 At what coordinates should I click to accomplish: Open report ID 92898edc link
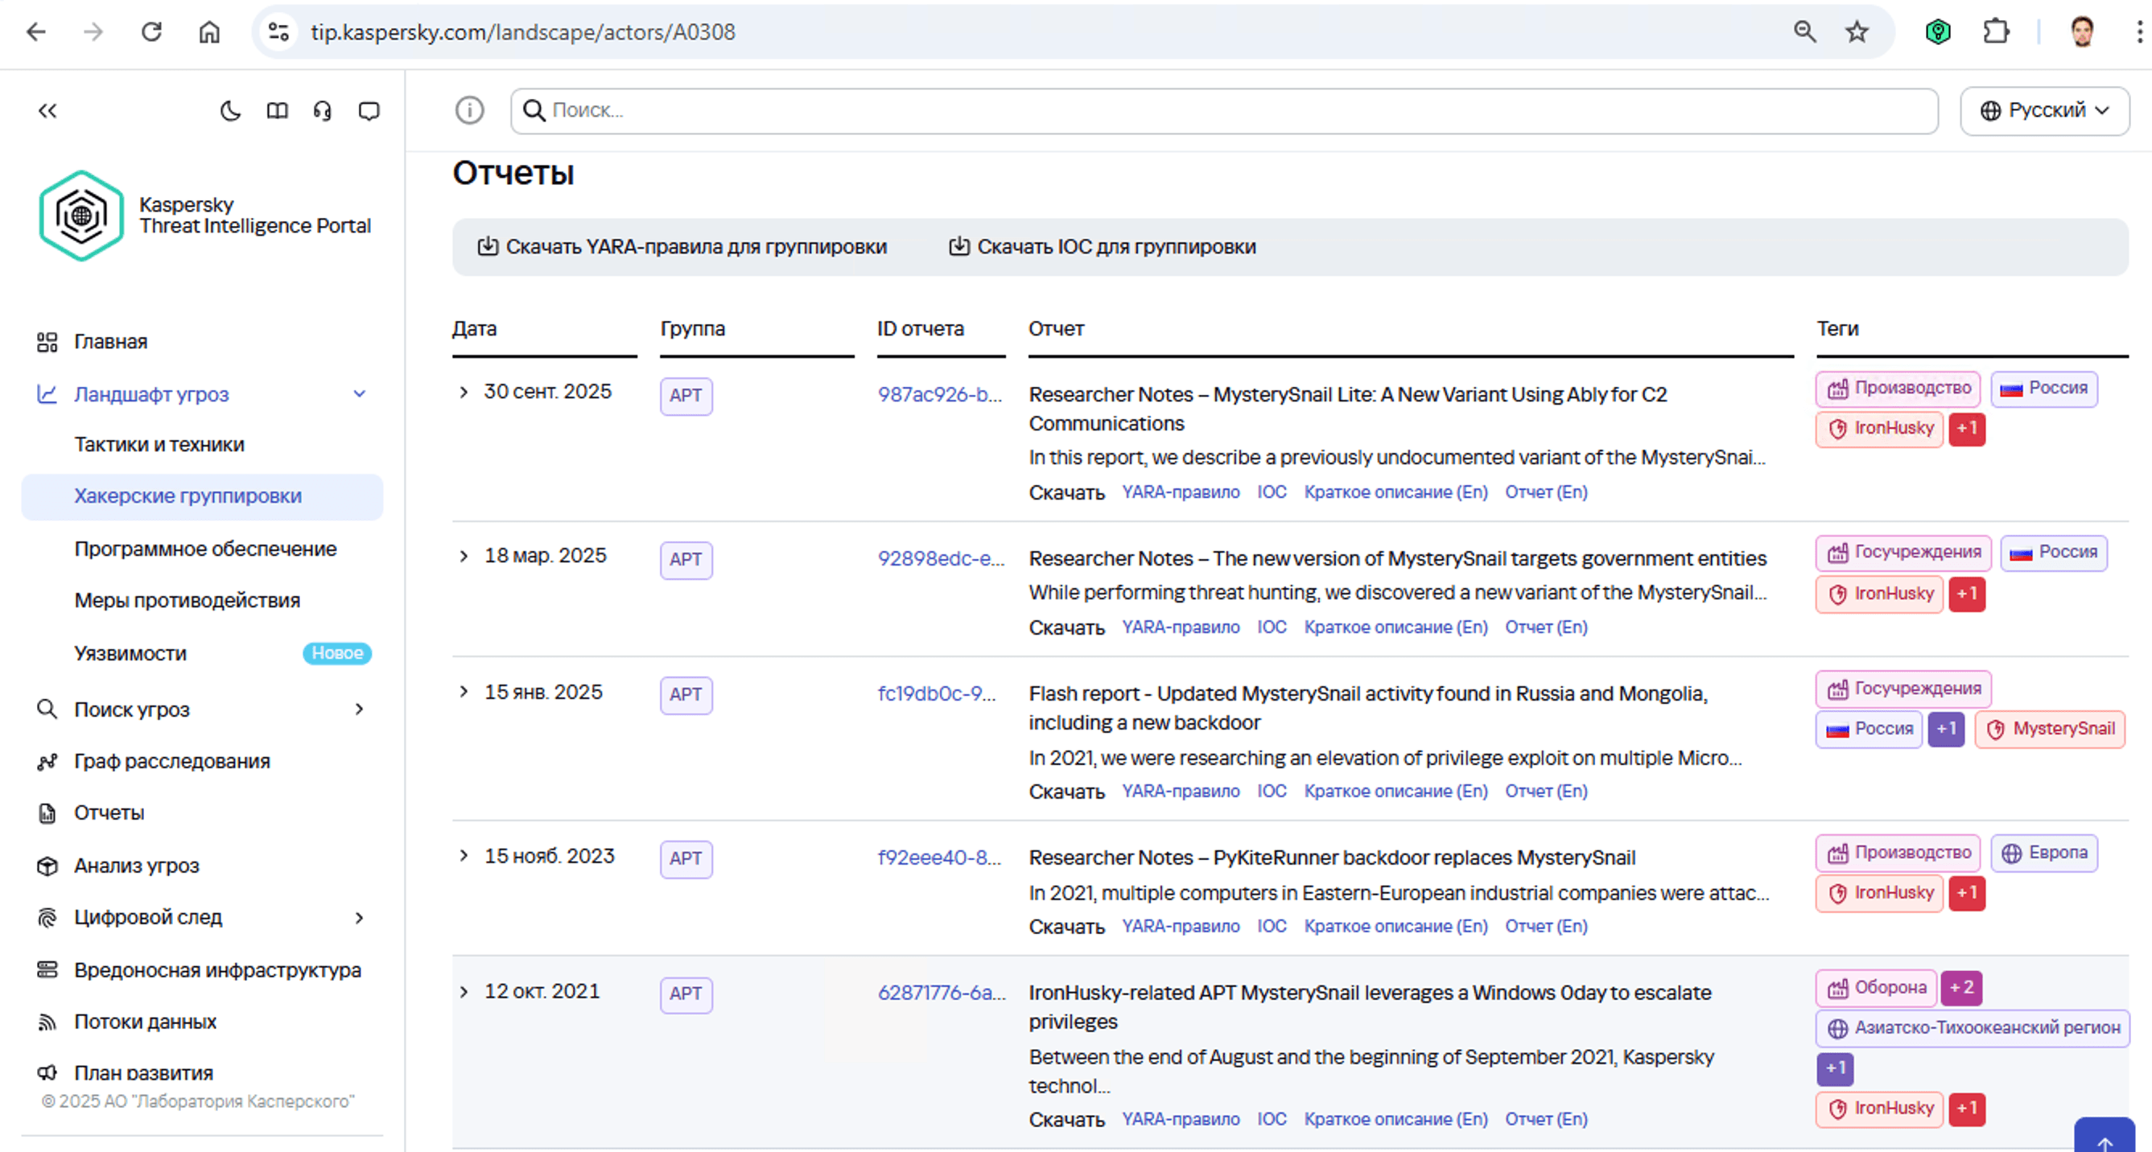pyautogui.click(x=940, y=557)
